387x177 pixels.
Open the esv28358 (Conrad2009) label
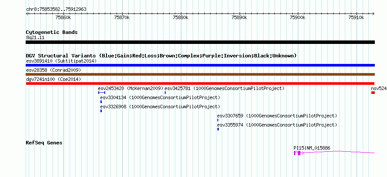click(53, 70)
